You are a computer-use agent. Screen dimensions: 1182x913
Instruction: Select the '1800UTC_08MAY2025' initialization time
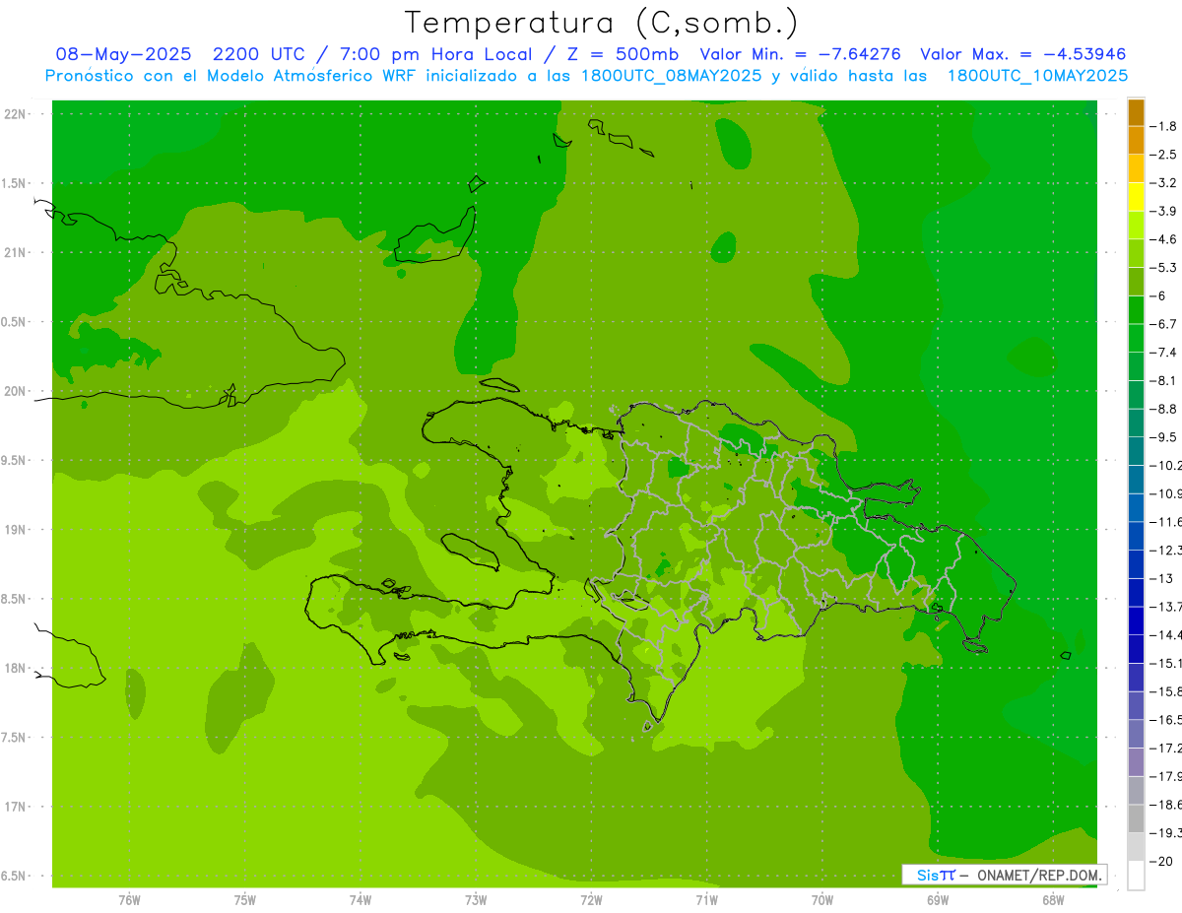671,76
